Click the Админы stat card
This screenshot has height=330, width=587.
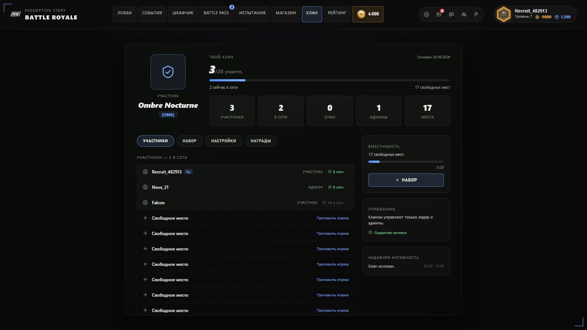(379, 111)
